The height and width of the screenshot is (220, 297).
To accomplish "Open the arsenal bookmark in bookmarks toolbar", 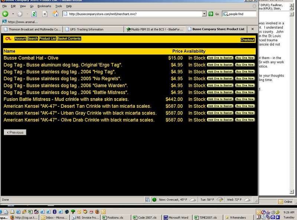I will pos(20,22).
